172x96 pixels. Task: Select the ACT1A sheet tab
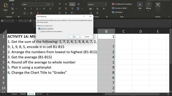click(x=31, y=94)
